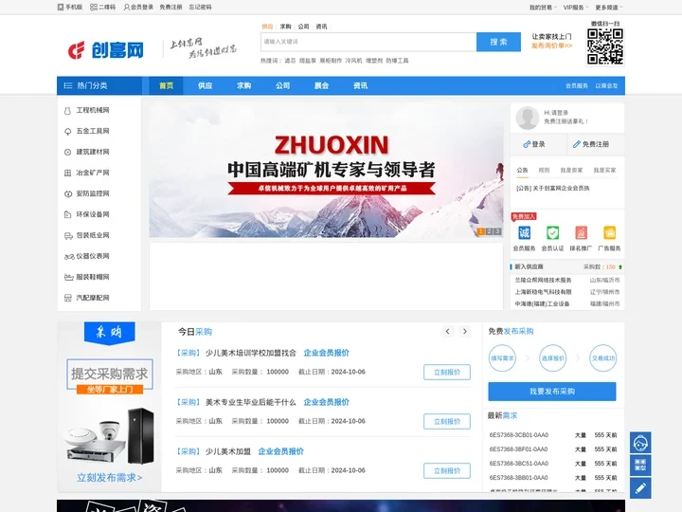
Task: Click the user avatar placeholder
Action: pos(528,118)
